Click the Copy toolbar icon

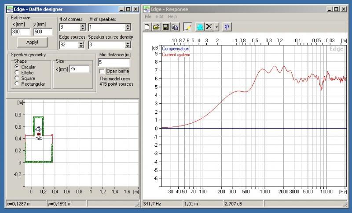(x=174, y=27)
